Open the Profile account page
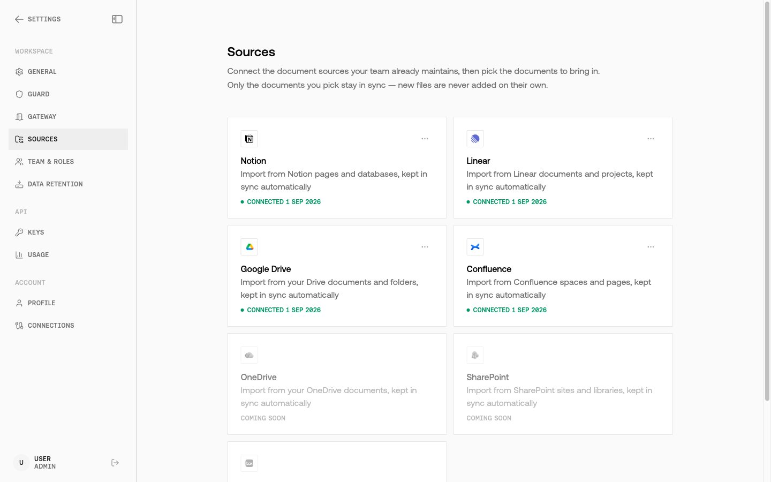This screenshot has height=482, width=771. pyautogui.click(x=69, y=303)
